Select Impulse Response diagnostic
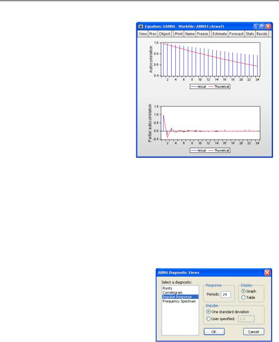This screenshot has width=279, height=342. pyautogui.click(x=180, y=297)
